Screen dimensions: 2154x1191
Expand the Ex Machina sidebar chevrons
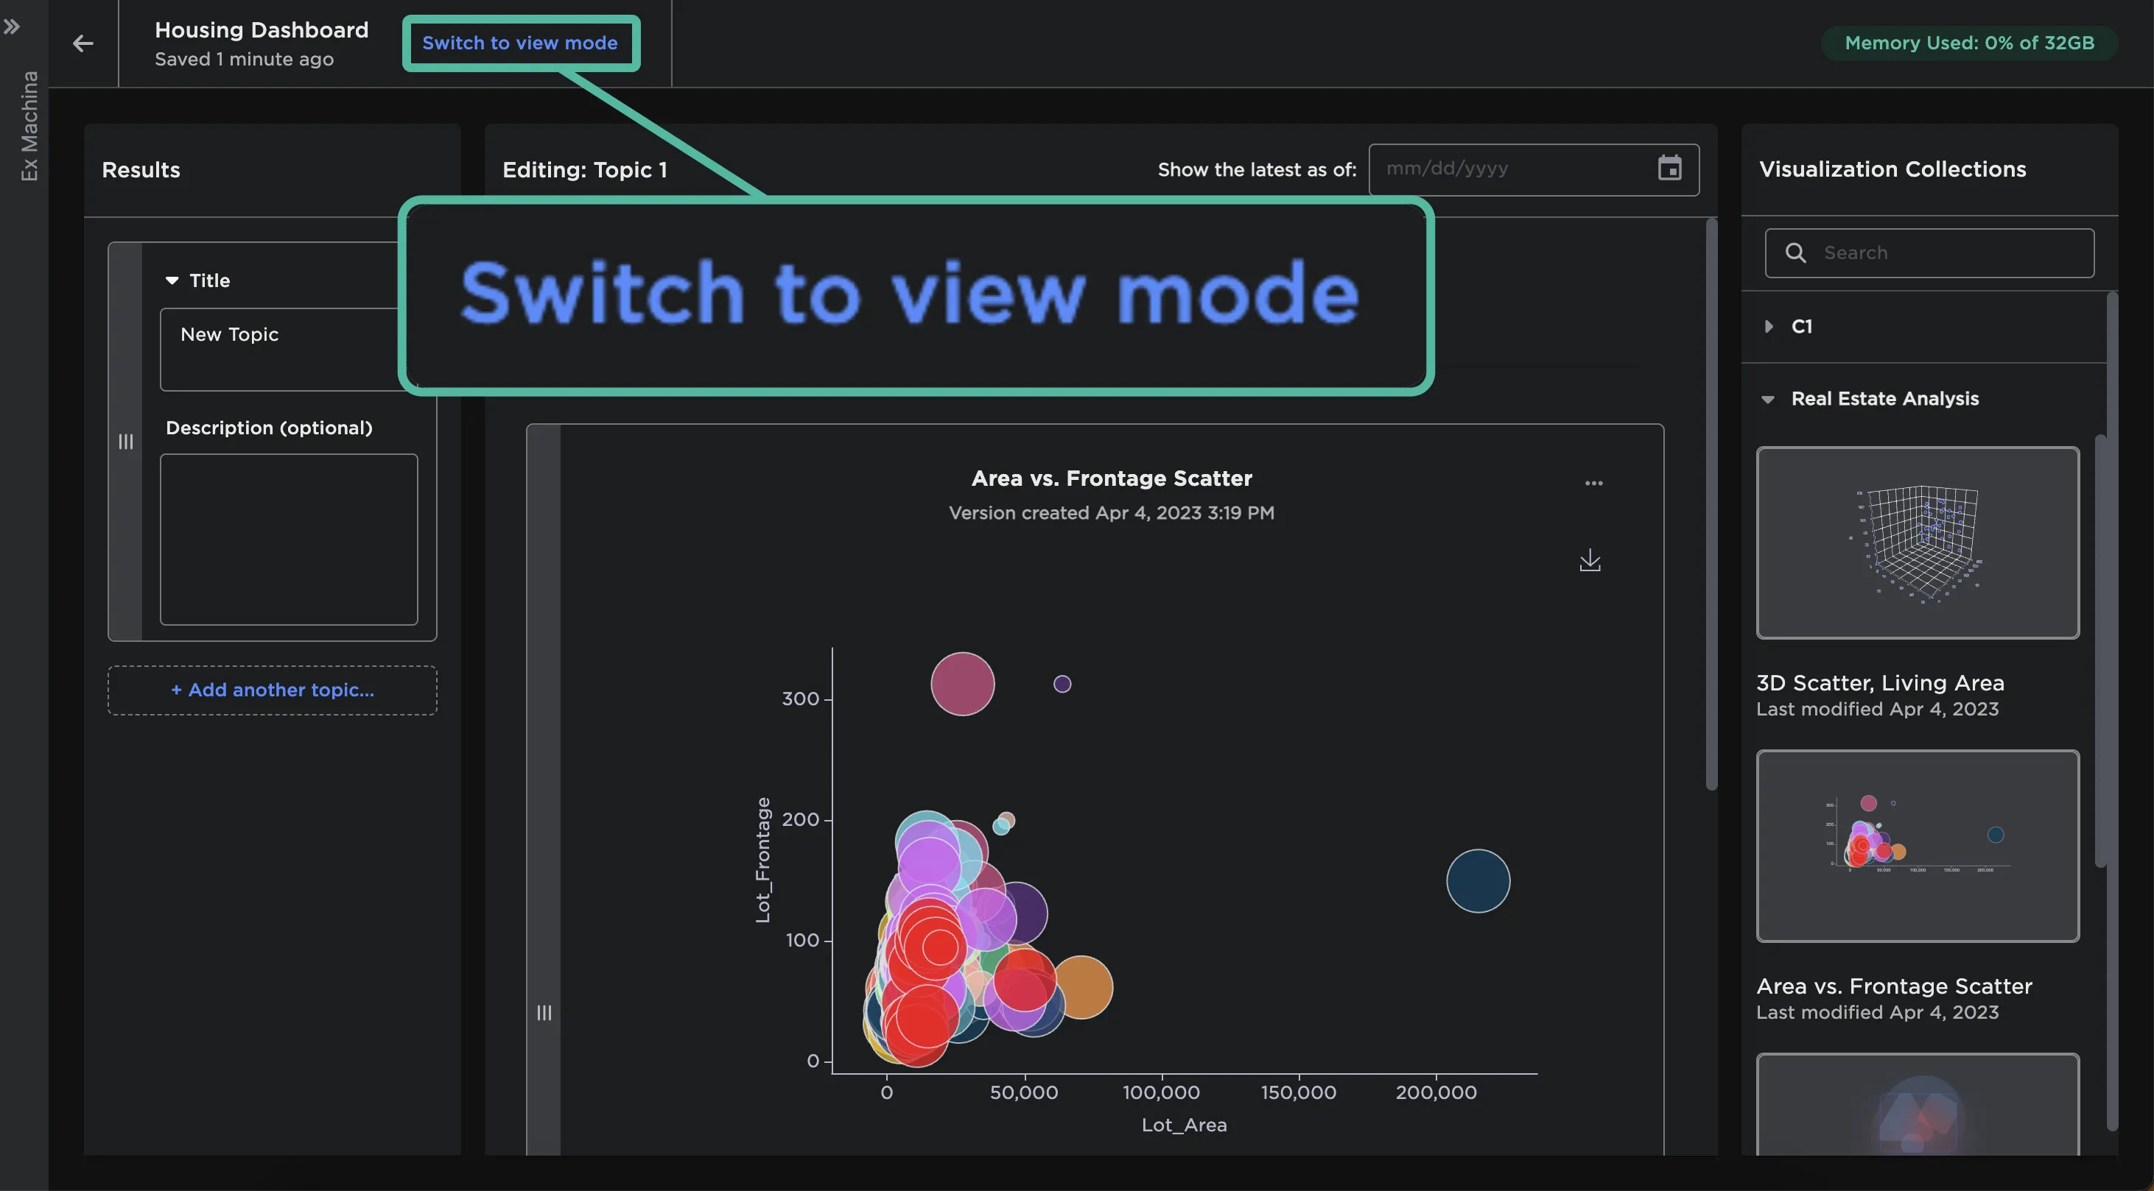(12, 26)
